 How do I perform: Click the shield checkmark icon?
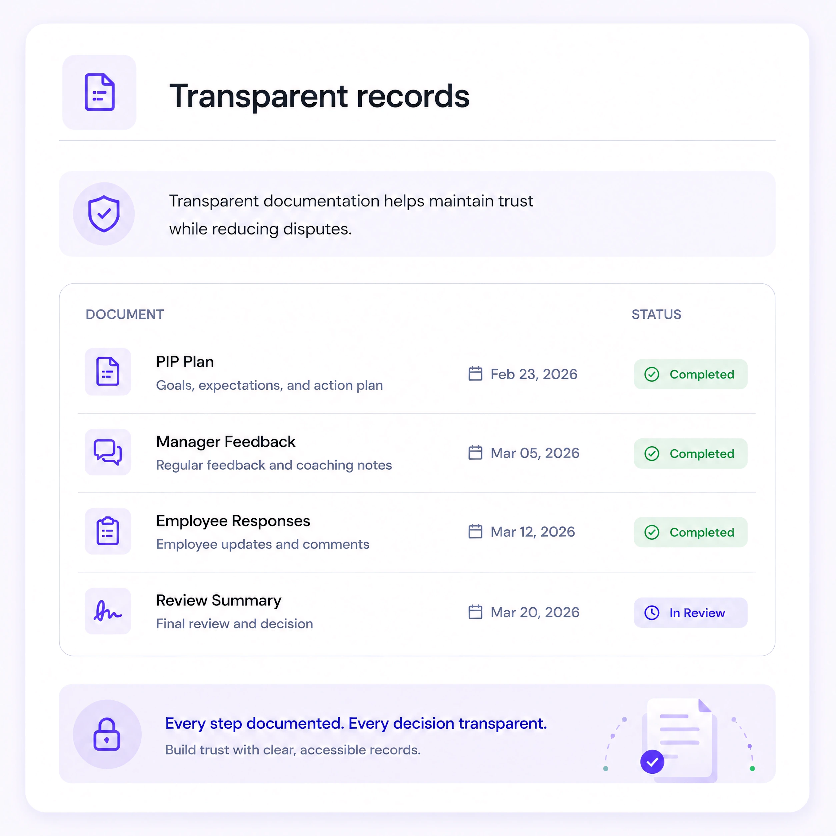coord(104,214)
